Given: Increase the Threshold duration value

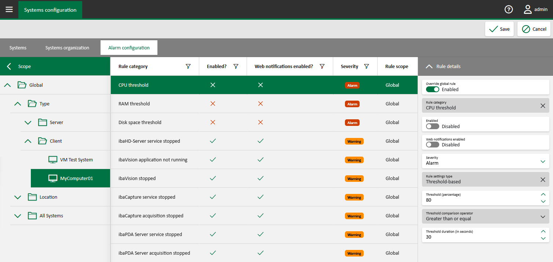Looking at the screenshot, I should 543,231.
